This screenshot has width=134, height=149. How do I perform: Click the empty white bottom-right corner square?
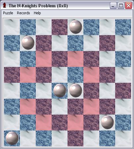[123, 138]
